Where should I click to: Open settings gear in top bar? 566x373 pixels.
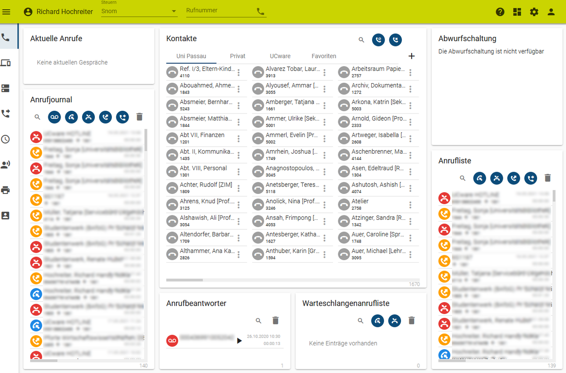pos(534,12)
